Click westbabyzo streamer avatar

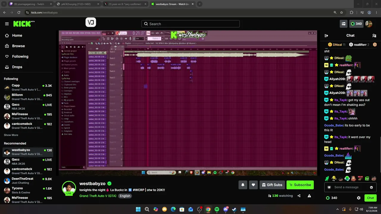69,188
